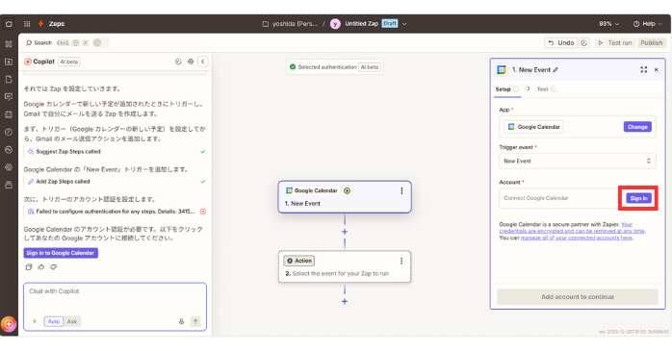
Task: Open the Action step three-dot menu
Action: click(401, 261)
